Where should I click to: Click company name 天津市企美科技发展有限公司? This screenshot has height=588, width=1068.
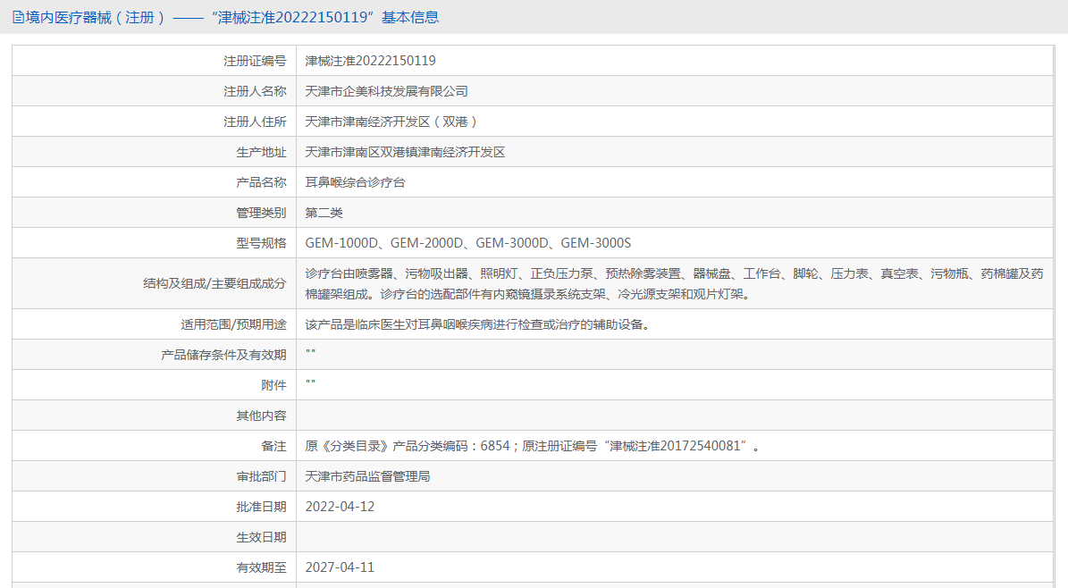pyautogui.click(x=386, y=91)
